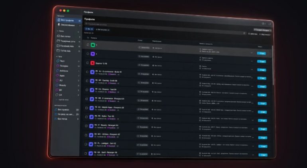Check the box for FB FR Nutra Test 05
The height and width of the screenshot is (168, 307).
pos(86,117)
